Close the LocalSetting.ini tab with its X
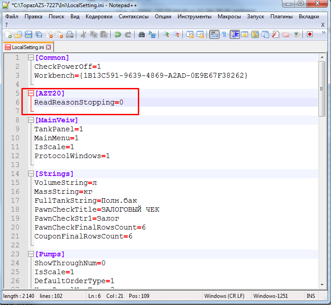This screenshot has width=331, height=305. [49, 47]
